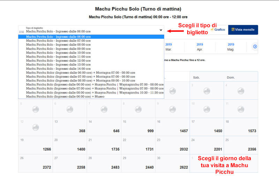Select day 20 with 1400 tickets

70,145
